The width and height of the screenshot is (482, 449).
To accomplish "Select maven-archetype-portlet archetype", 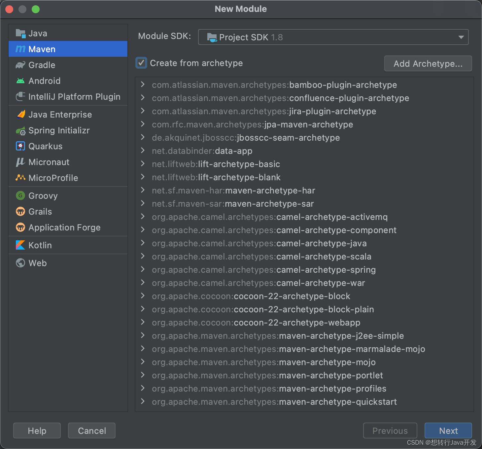I will [x=304, y=375].
